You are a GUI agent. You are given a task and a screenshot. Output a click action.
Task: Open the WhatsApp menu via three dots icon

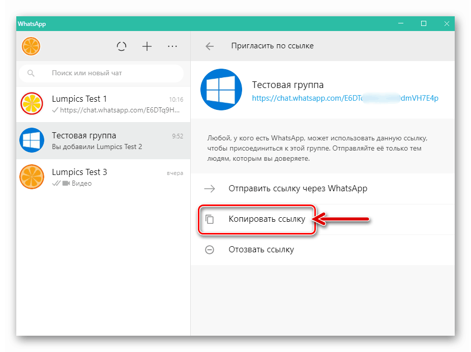pos(172,46)
